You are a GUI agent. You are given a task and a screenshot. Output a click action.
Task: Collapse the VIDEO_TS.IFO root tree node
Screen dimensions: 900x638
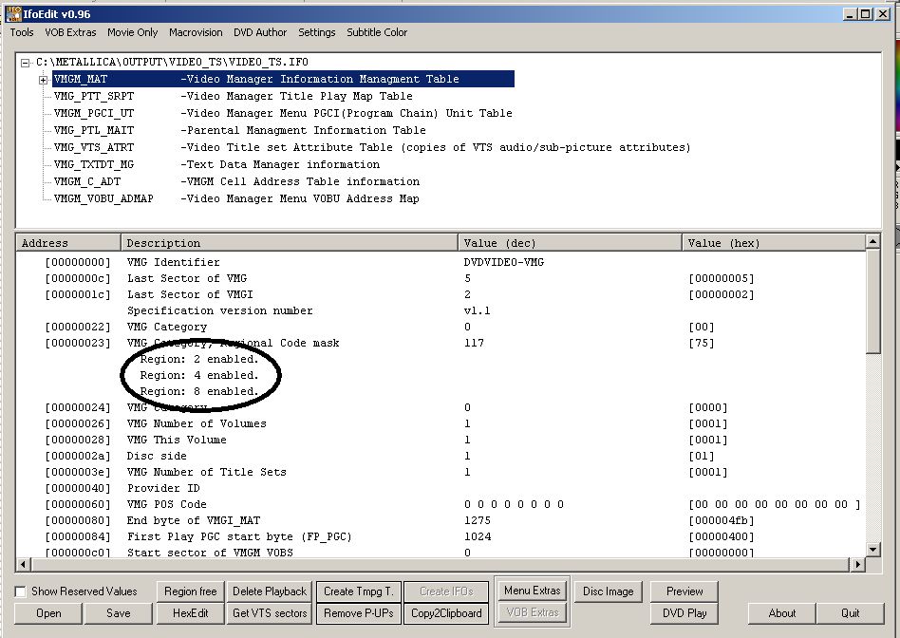click(x=26, y=63)
